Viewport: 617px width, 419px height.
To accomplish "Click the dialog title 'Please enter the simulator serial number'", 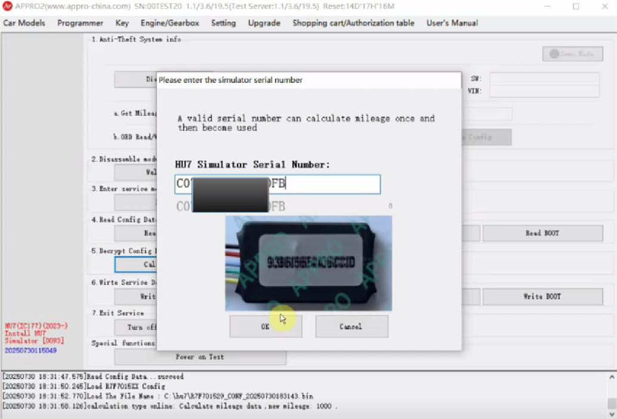I will coord(230,80).
